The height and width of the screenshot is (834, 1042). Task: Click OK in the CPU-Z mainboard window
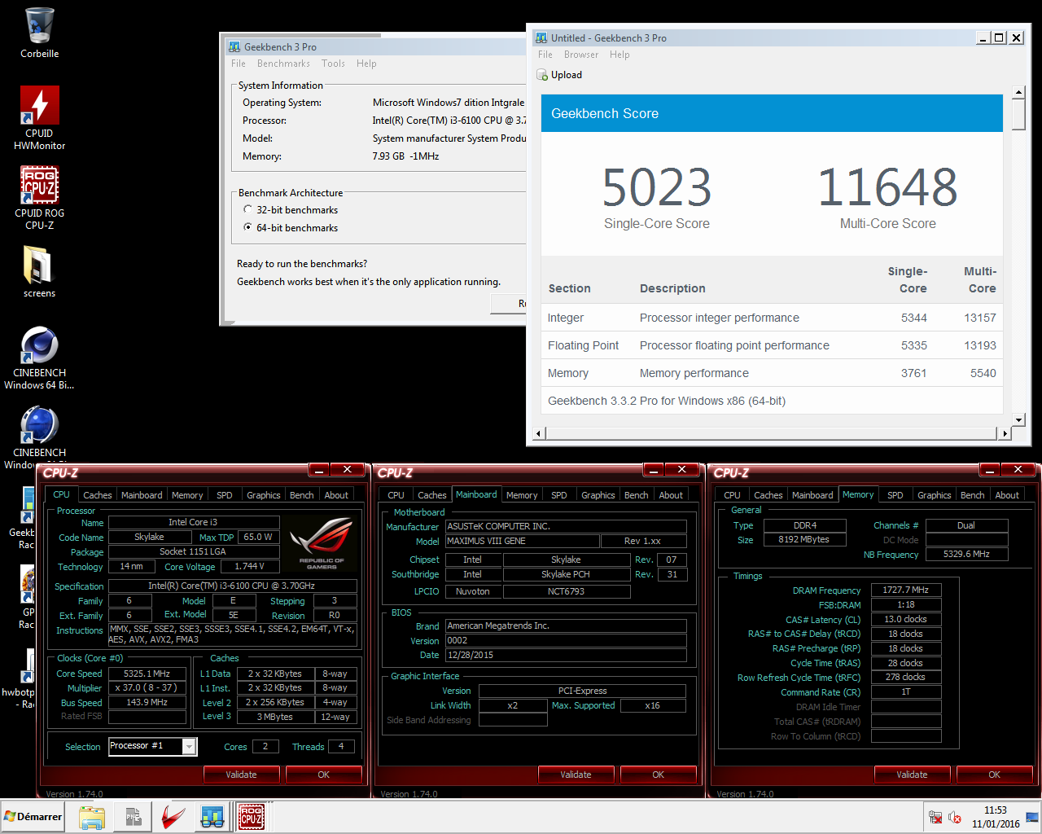(x=659, y=775)
